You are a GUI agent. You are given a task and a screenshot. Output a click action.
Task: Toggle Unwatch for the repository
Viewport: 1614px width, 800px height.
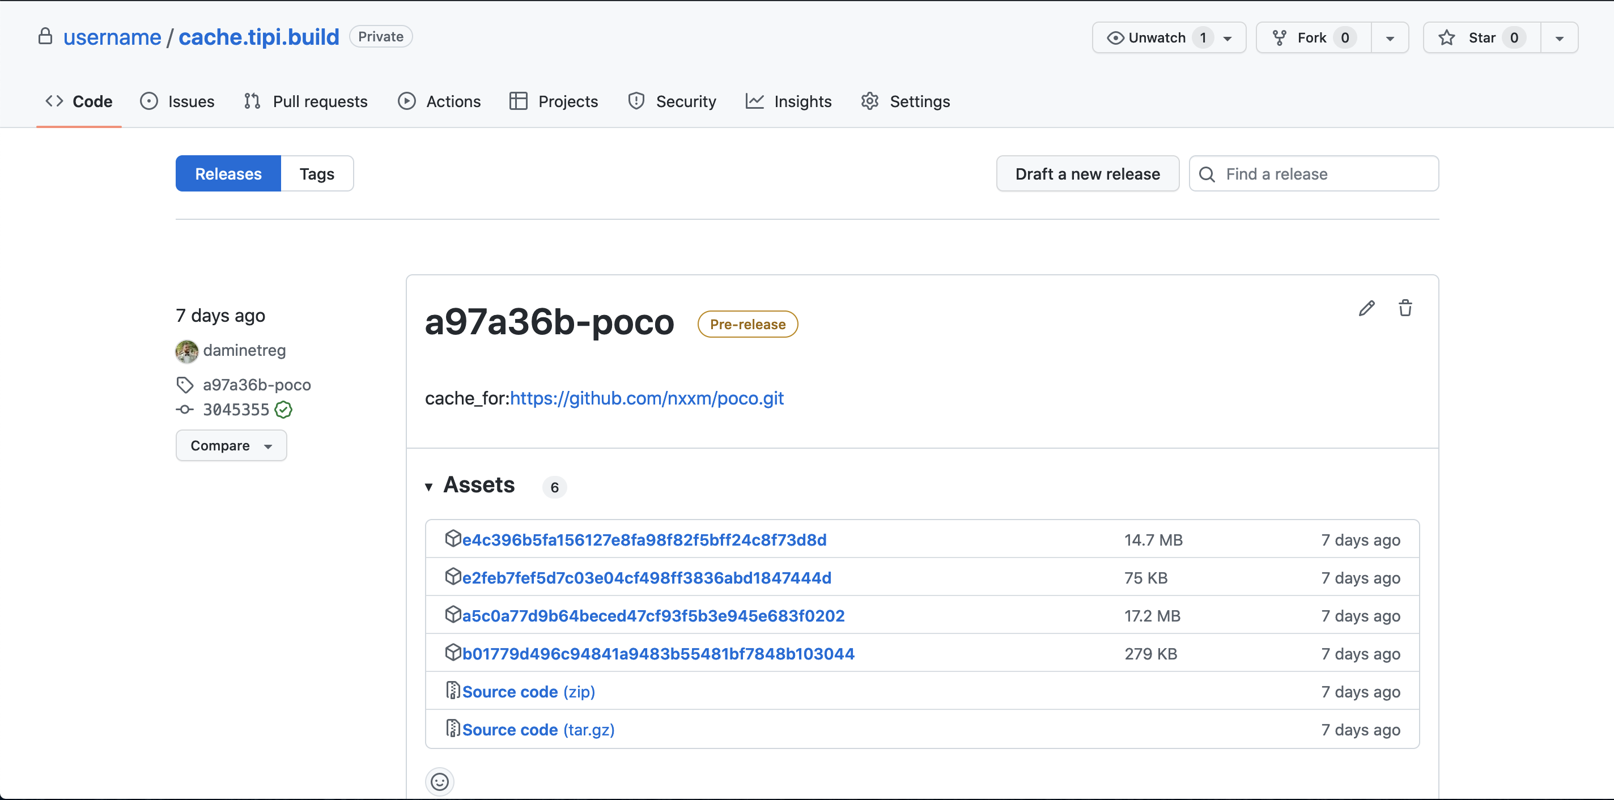pos(1158,37)
